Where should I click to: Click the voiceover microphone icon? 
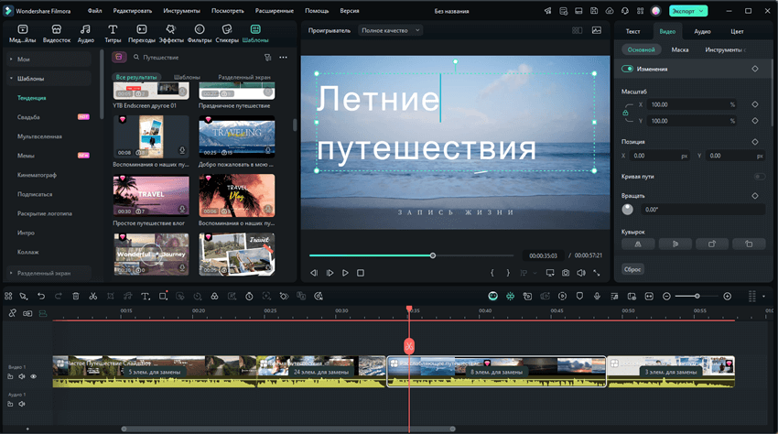pyautogui.click(x=597, y=296)
